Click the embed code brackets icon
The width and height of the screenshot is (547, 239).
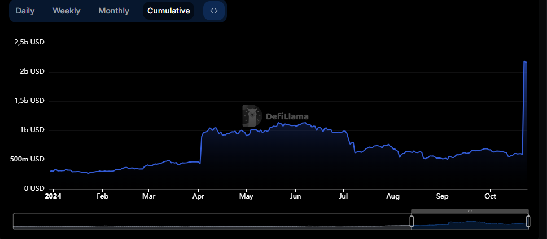click(x=213, y=11)
